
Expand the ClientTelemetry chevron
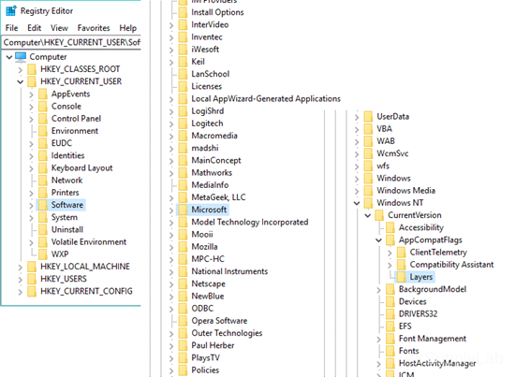[390, 253]
